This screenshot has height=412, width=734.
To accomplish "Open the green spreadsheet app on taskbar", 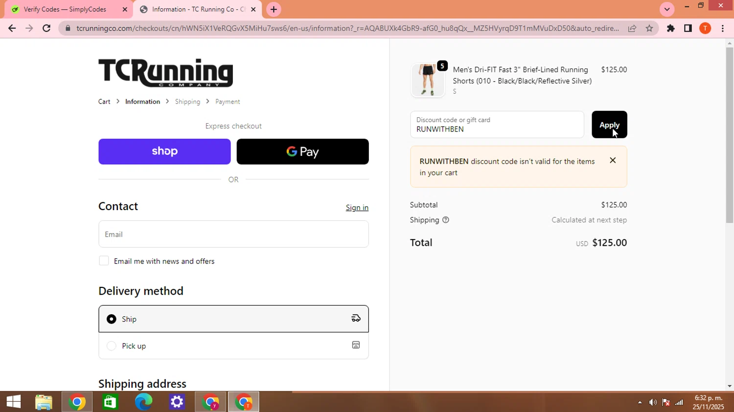I will [110, 402].
